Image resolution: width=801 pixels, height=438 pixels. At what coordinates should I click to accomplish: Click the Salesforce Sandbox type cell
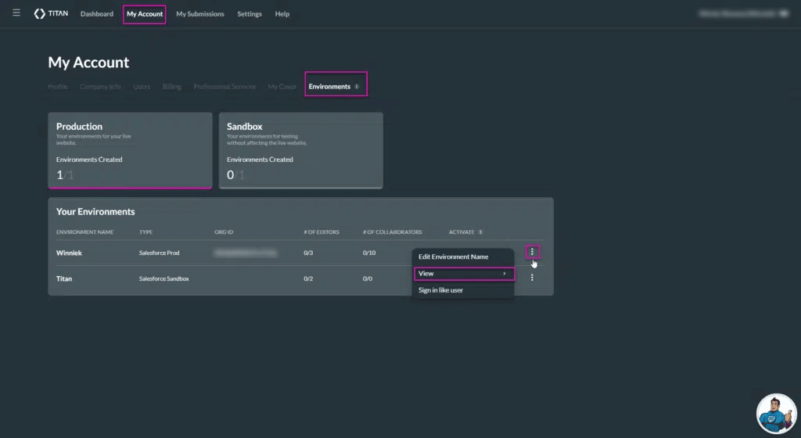(164, 278)
